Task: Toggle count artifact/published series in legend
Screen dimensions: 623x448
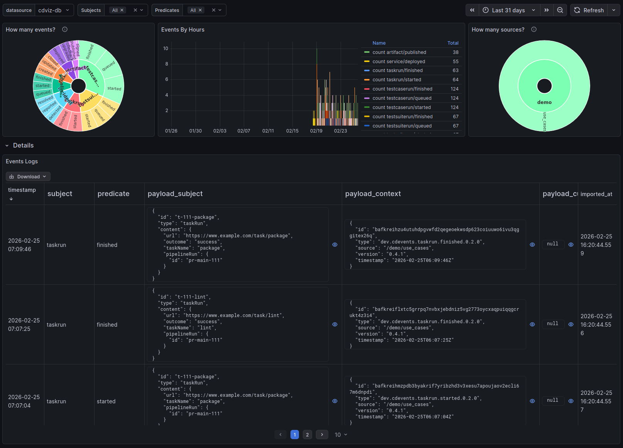Action: [399, 52]
